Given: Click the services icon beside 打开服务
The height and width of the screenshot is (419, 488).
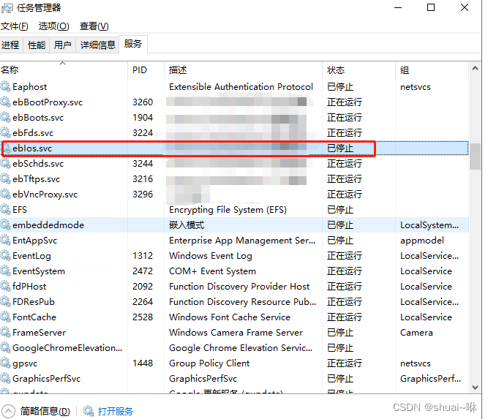Looking at the screenshot, I should tap(88, 411).
